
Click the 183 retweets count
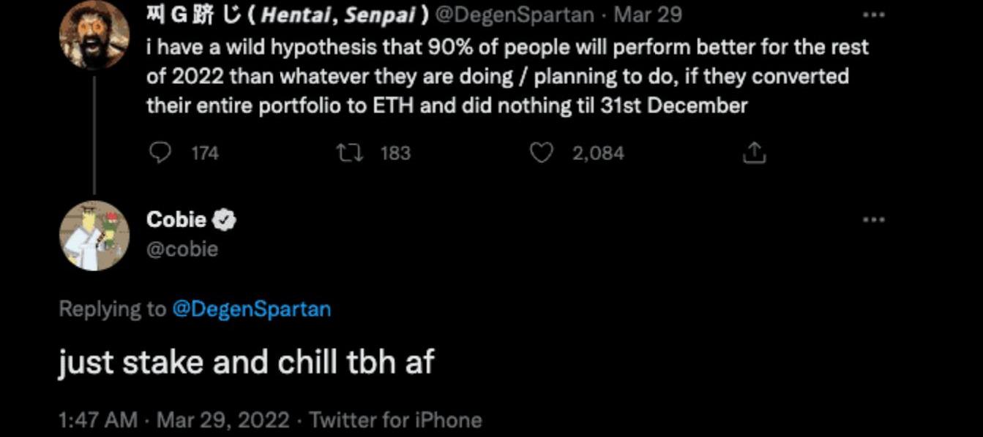395,153
